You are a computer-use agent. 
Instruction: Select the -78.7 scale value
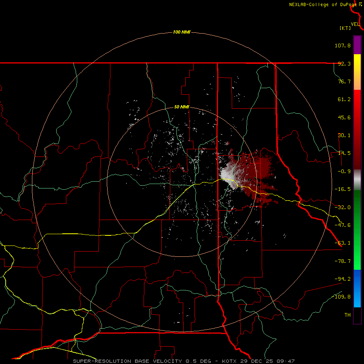pyautogui.click(x=343, y=261)
